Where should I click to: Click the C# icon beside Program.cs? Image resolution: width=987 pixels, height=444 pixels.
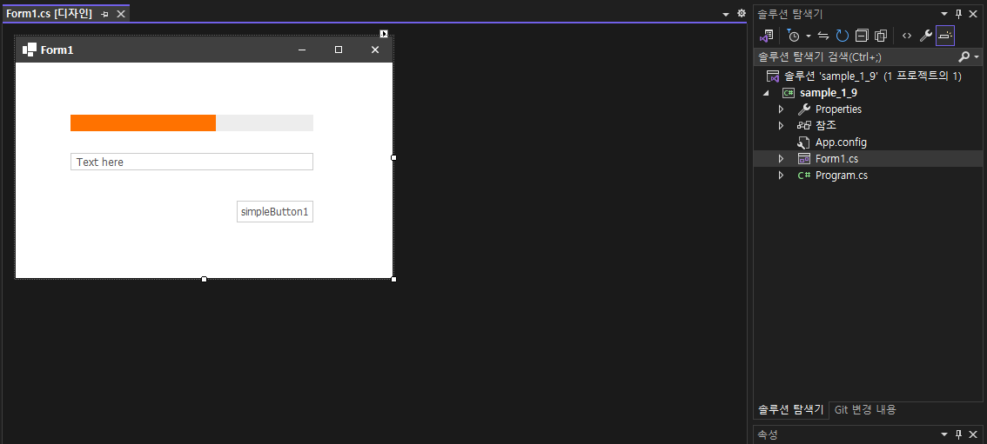804,176
